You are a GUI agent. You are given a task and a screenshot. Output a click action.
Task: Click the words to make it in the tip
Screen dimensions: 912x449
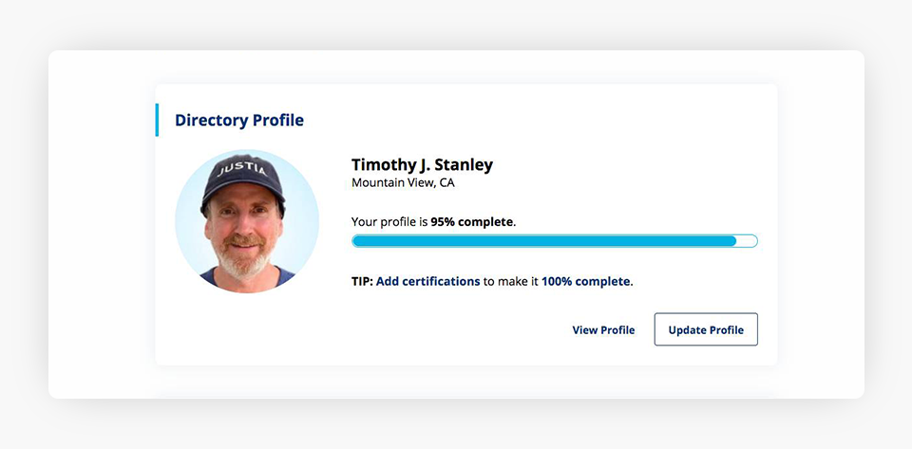pyautogui.click(x=510, y=281)
